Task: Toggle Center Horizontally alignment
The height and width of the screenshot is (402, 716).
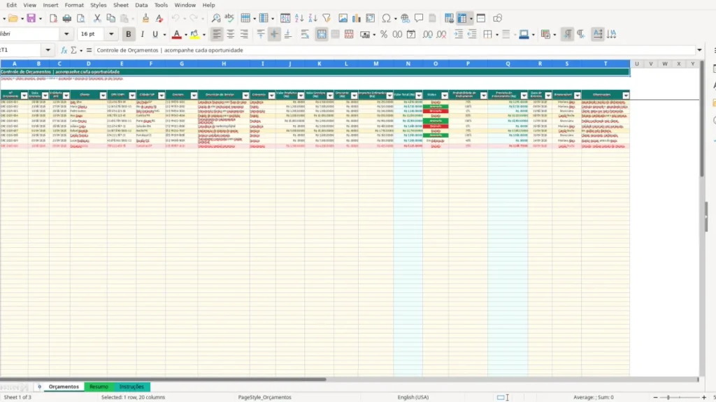Action: pyautogui.click(x=231, y=34)
